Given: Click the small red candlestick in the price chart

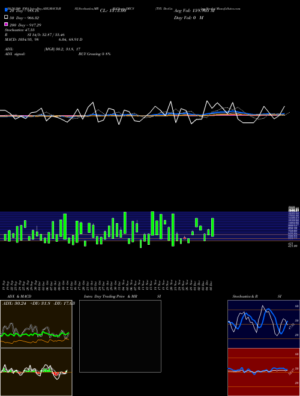Looking at the screenshot, I should point(185,238).
